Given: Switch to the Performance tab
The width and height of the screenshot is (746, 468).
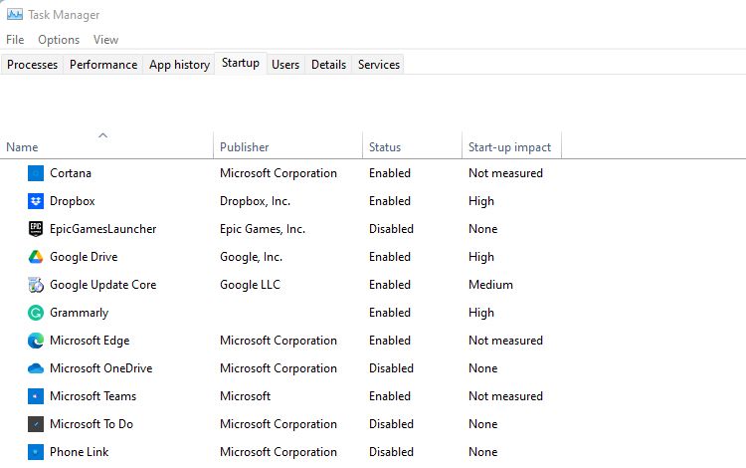Looking at the screenshot, I should pyautogui.click(x=103, y=65).
